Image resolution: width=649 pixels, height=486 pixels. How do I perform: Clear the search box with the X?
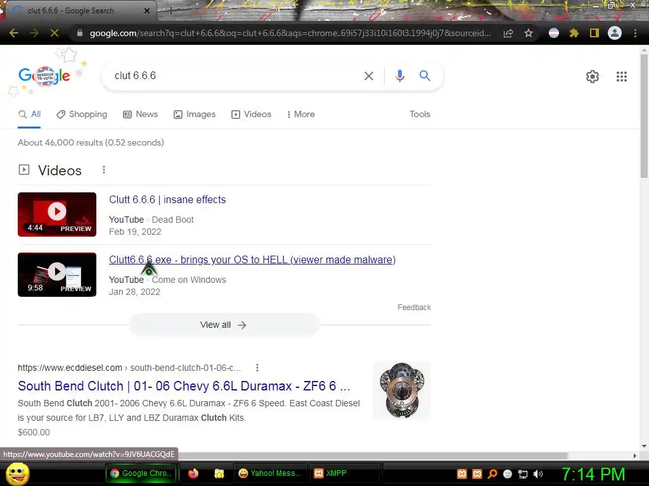tap(369, 76)
